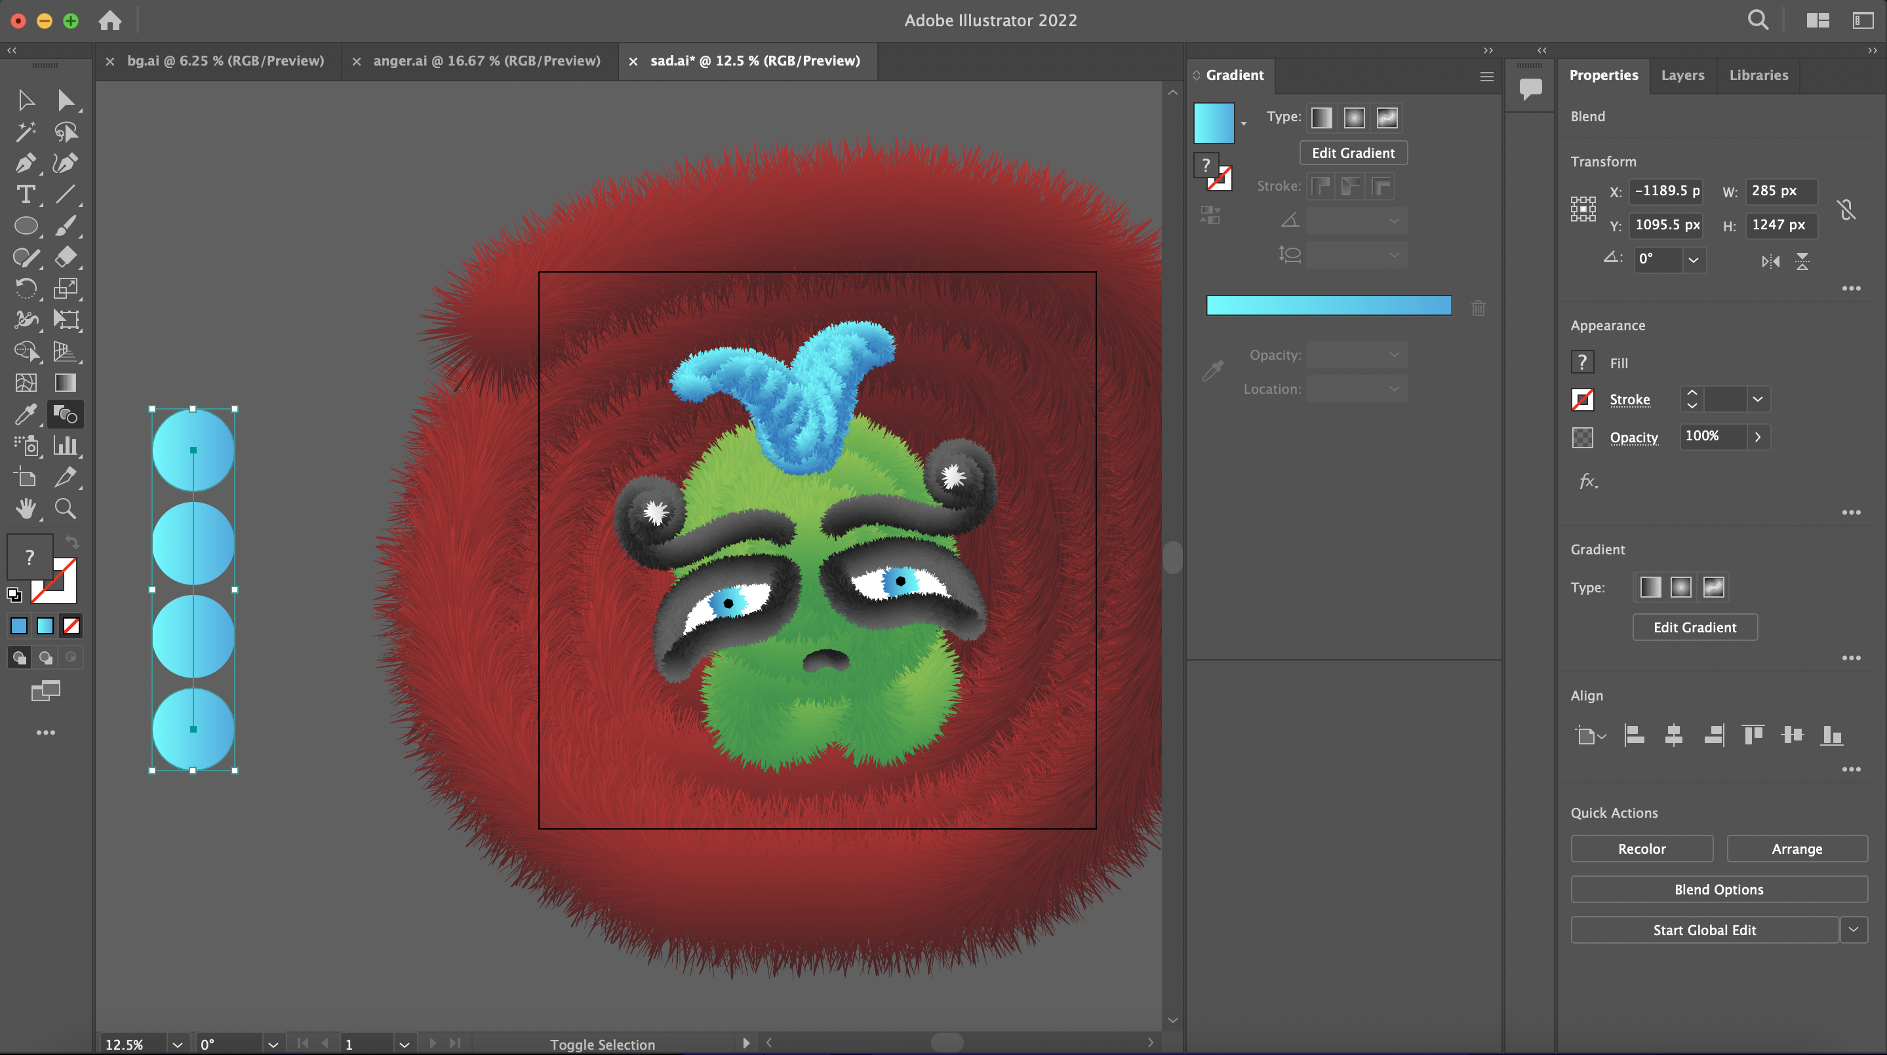Select the Pen tool
The width and height of the screenshot is (1887, 1055).
(26, 163)
